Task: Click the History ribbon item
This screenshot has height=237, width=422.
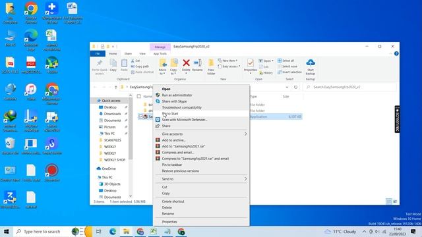Action: click(x=266, y=73)
